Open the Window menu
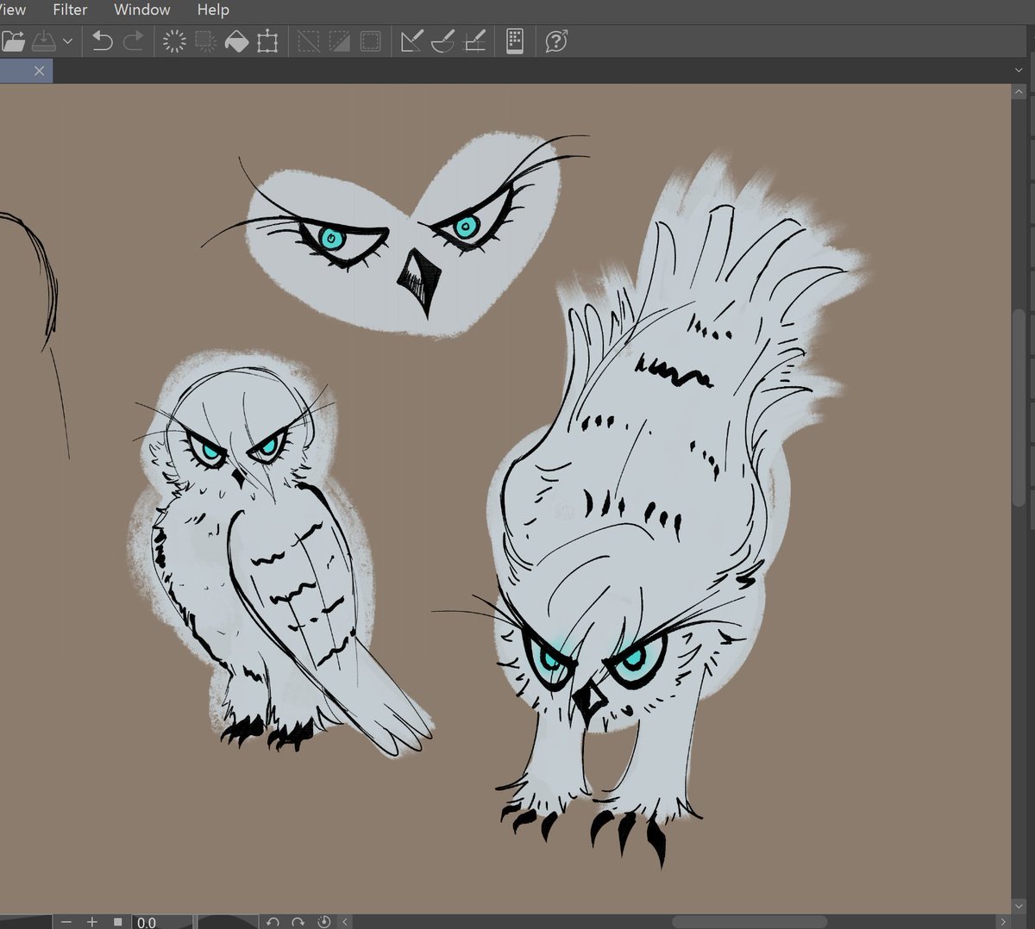The width and height of the screenshot is (1035, 929). (x=142, y=9)
